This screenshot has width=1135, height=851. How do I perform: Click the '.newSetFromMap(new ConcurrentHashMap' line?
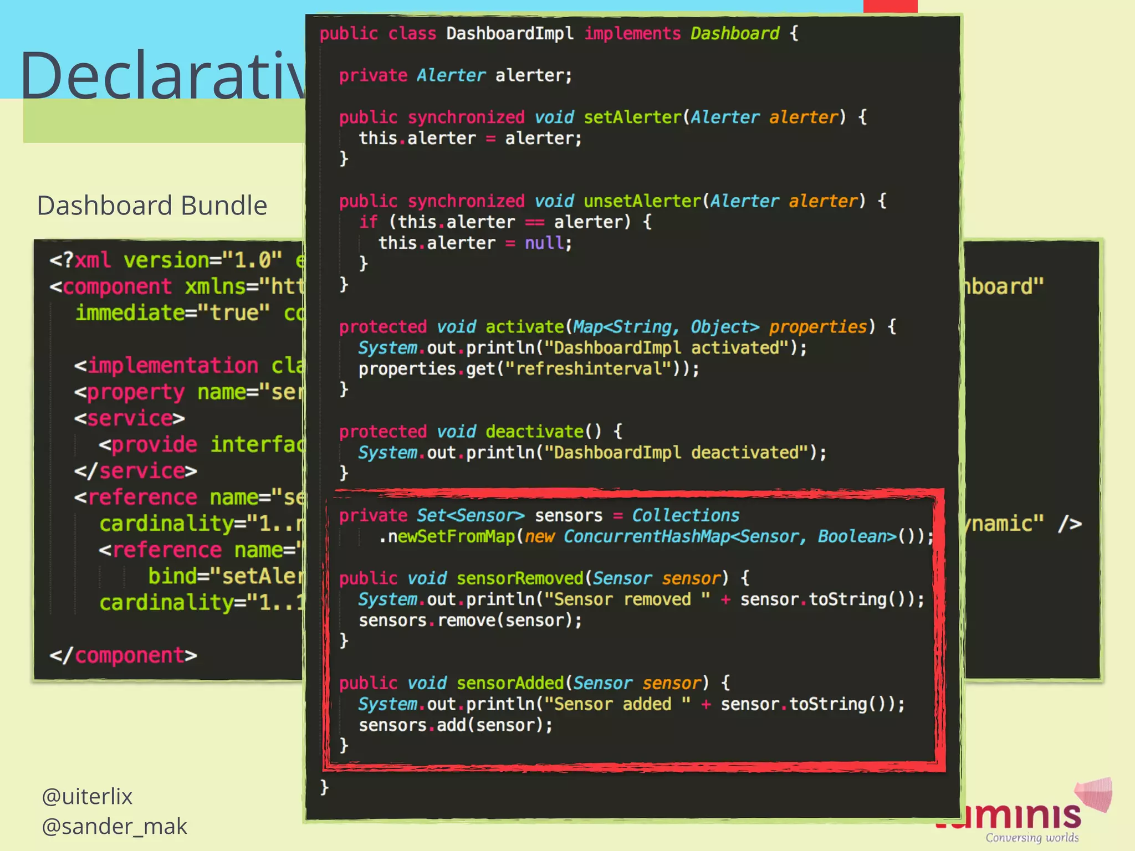[656, 537]
